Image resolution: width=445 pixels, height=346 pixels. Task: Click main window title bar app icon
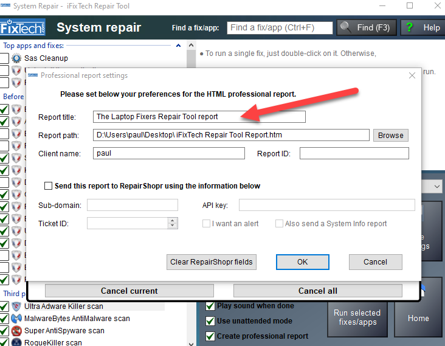[x=5, y=5]
